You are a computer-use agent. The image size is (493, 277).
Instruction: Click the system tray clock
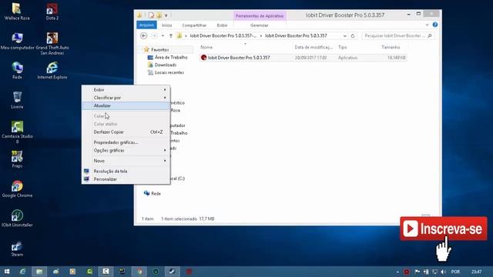[477, 272]
